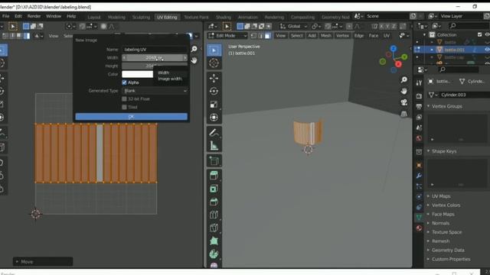Click the 3D viewport pan hand icon
This screenshot has height=275, width=490.
point(404,91)
